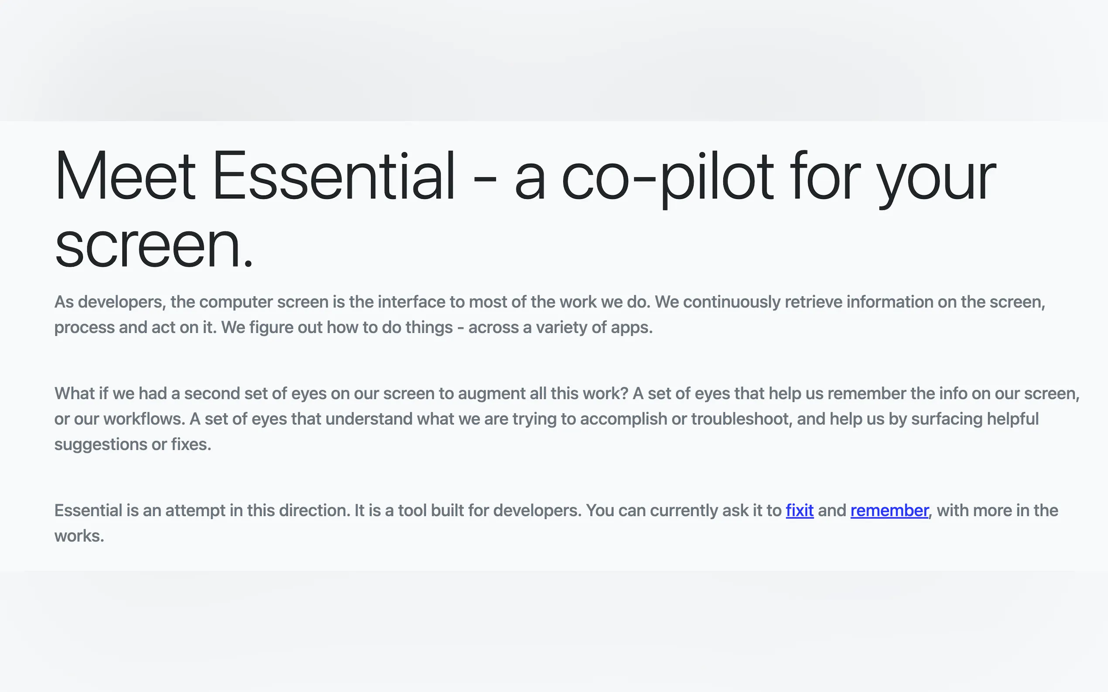
Task: Click the text "with more in the"
Action: click(997, 510)
